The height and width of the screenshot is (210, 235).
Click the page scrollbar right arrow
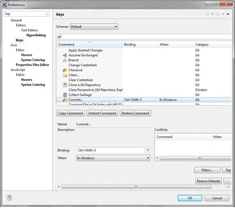[x=229, y=187]
